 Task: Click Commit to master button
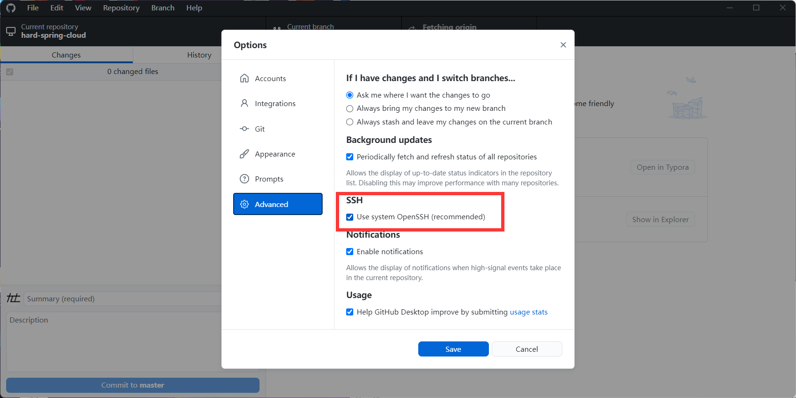(133, 385)
